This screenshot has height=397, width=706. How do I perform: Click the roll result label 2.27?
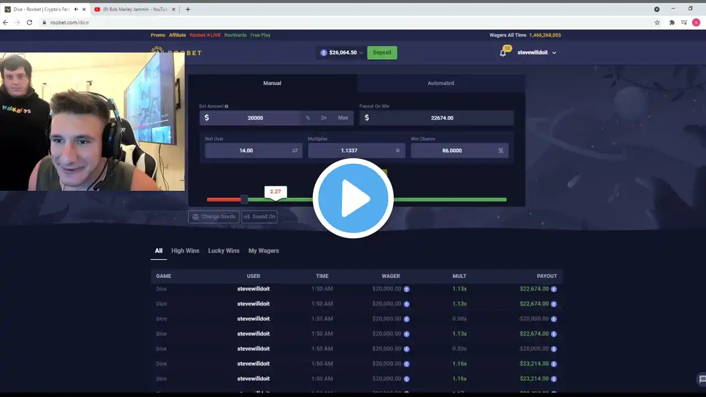tap(276, 192)
